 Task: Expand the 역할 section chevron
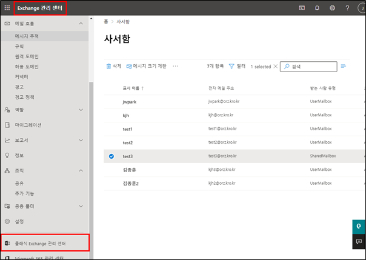81,110
